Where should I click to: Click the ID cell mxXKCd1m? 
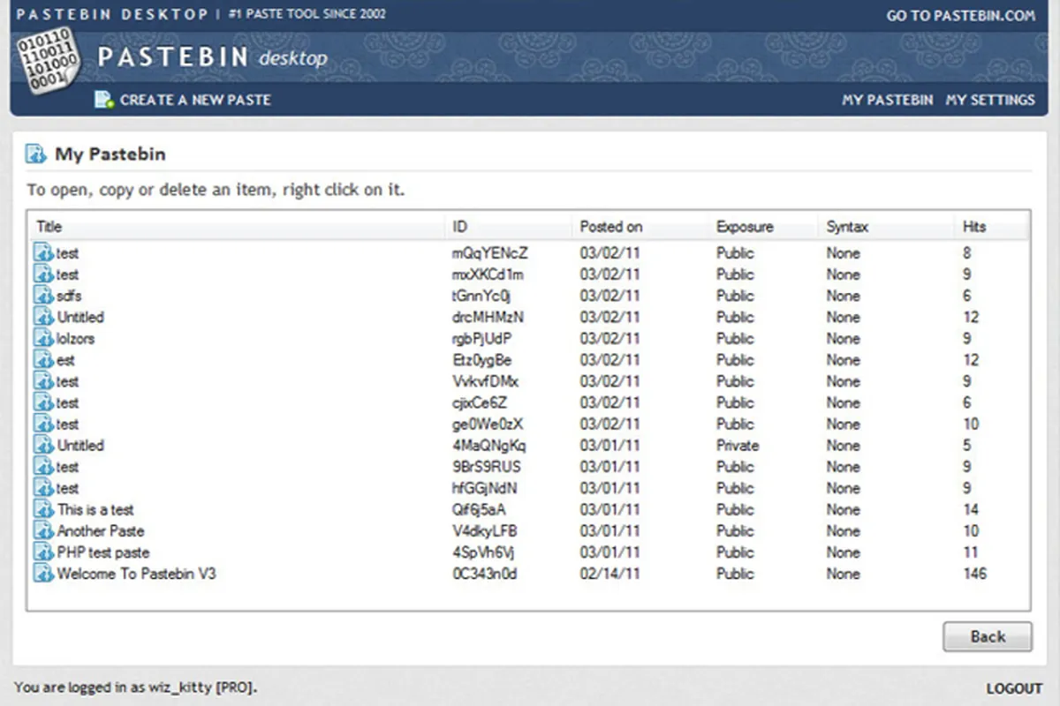coord(488,274)
